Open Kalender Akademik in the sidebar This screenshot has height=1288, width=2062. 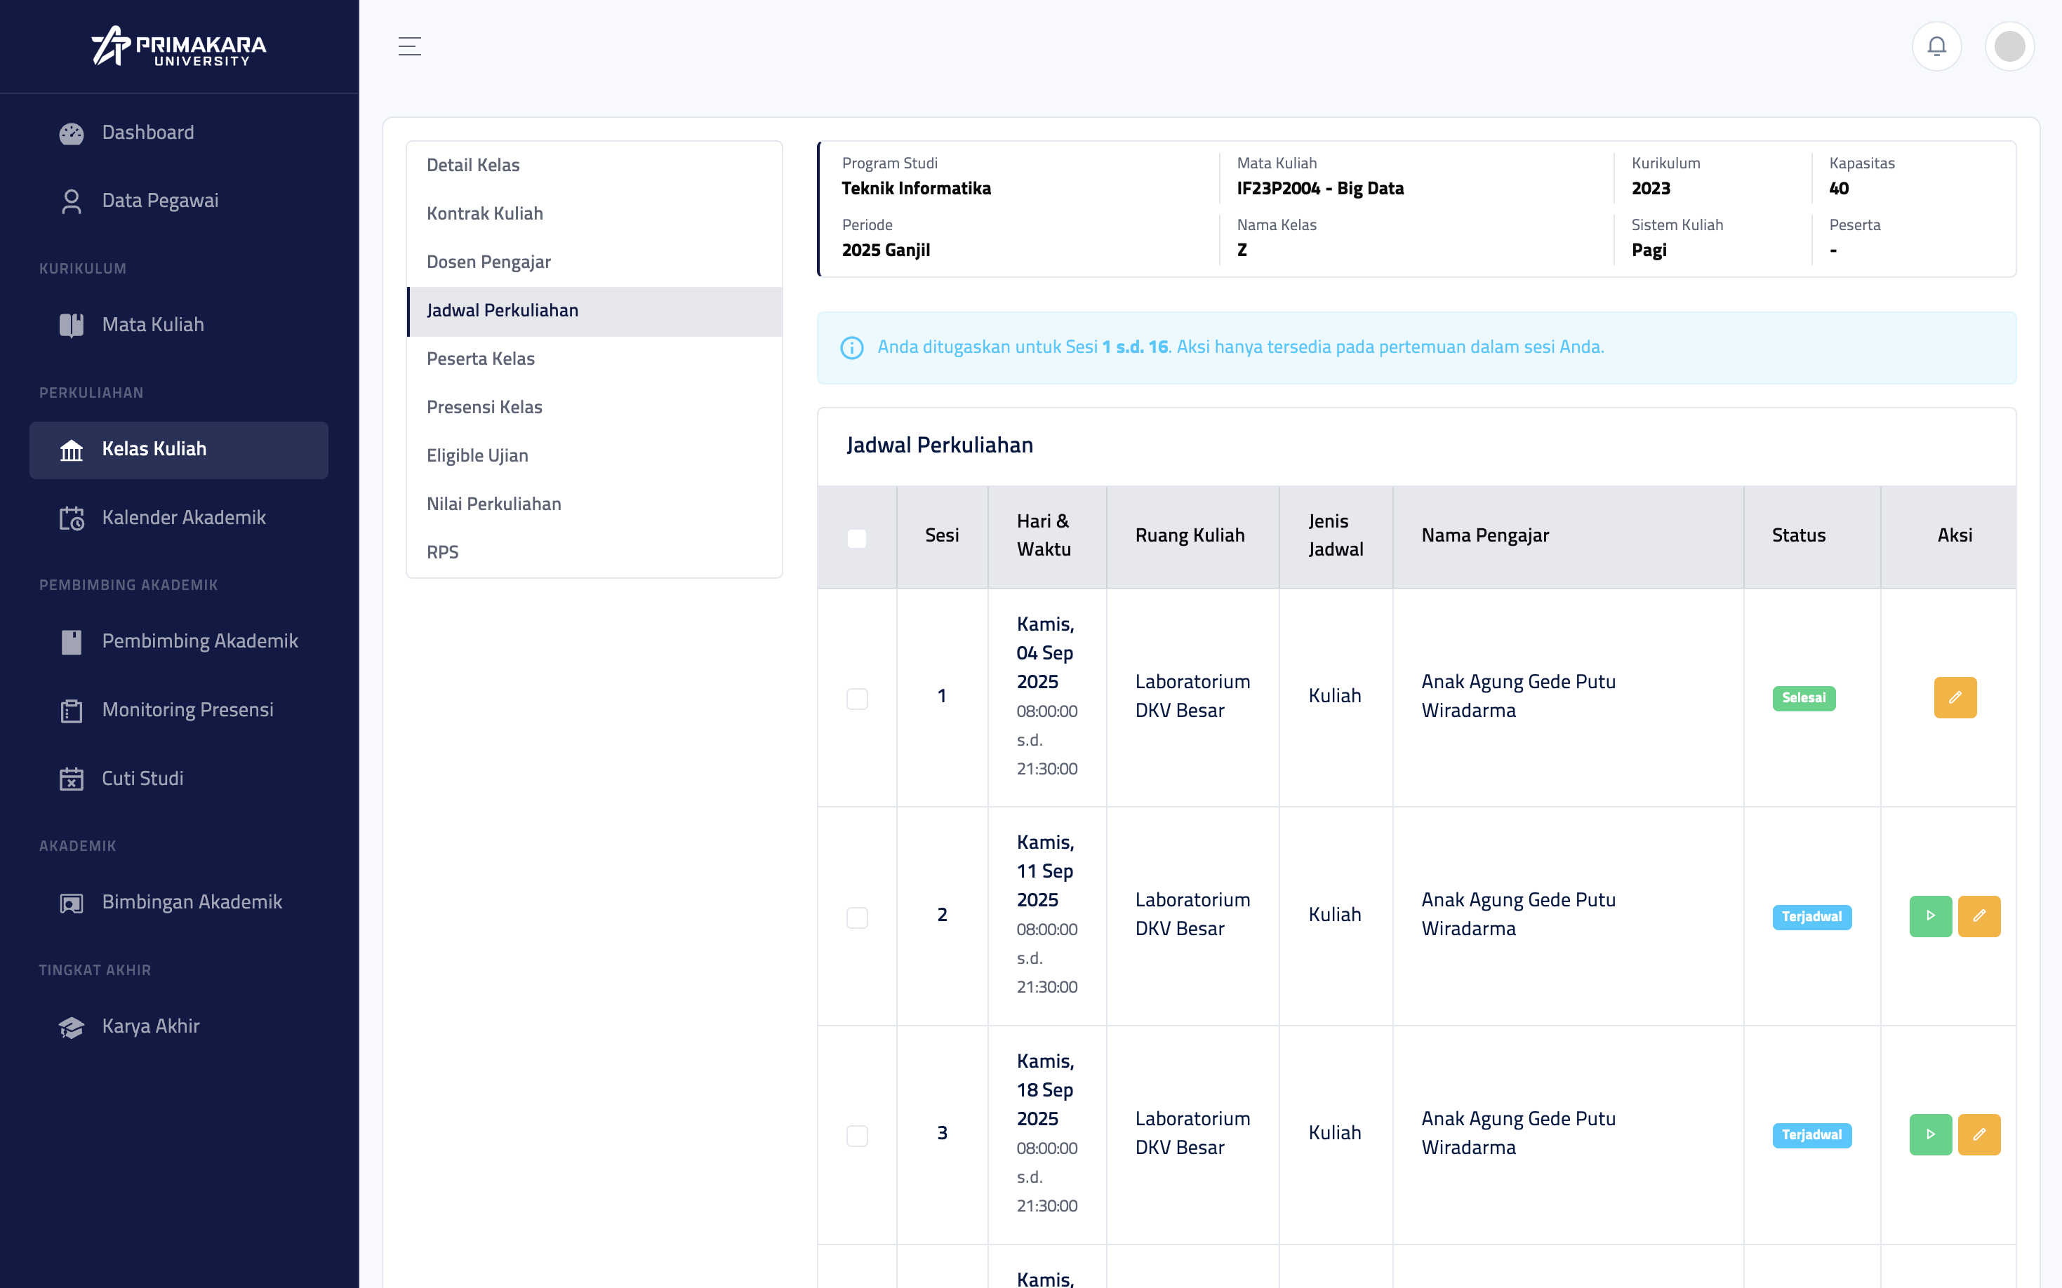coord(179,518)
